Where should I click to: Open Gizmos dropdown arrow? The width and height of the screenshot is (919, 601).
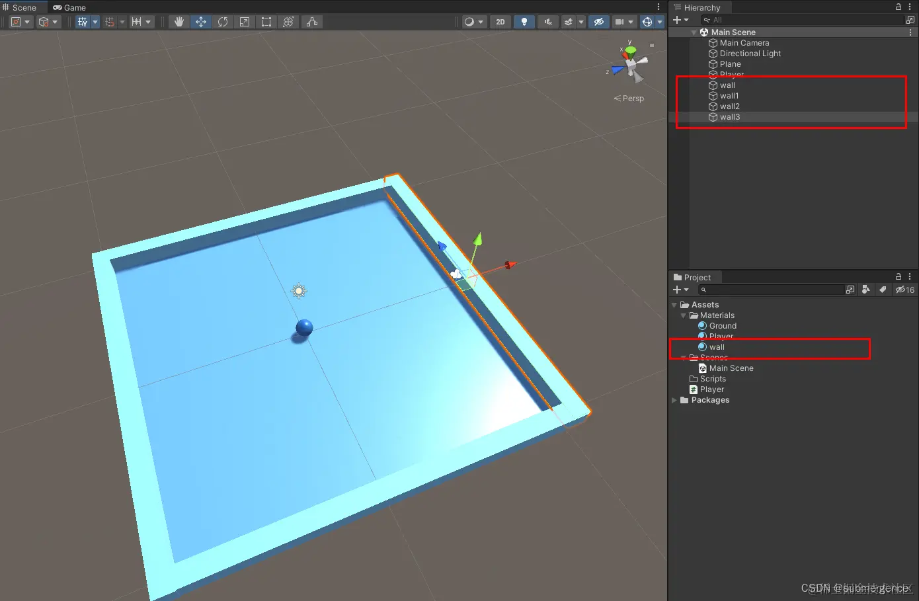[660, 22]
